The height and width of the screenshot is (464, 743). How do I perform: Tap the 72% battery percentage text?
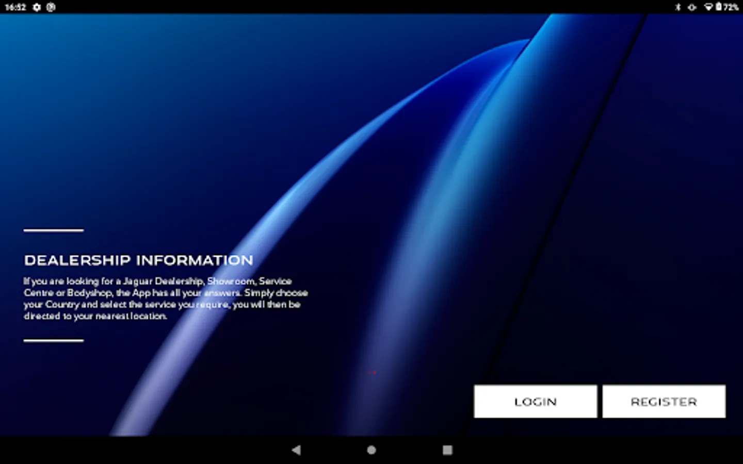[x=731, y=7]
